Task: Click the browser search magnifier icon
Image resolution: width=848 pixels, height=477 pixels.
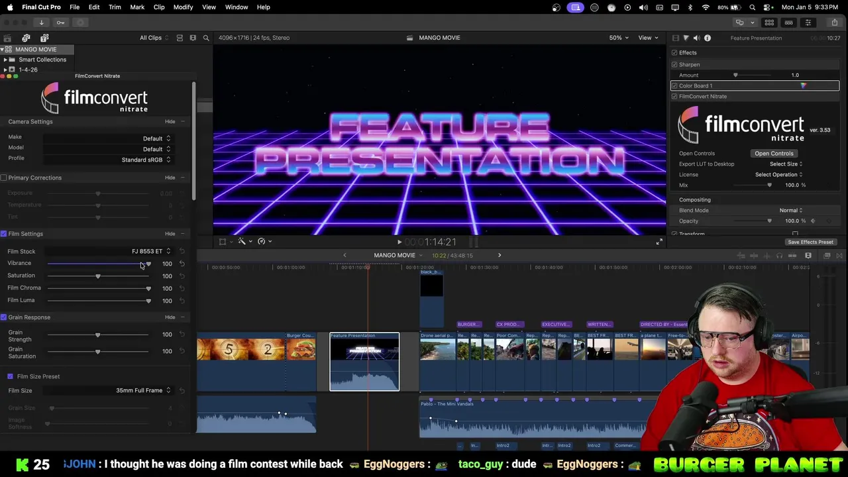Action: [x=206, y=38]
